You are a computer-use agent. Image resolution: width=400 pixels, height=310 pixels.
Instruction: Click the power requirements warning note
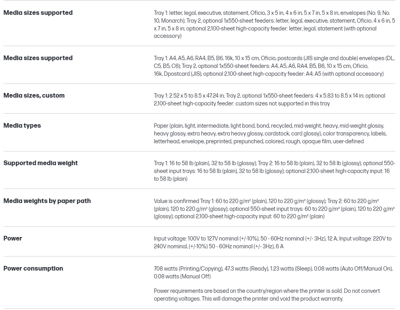[267, 295]
